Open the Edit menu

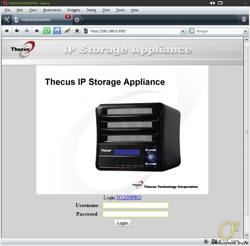(20, 10)
